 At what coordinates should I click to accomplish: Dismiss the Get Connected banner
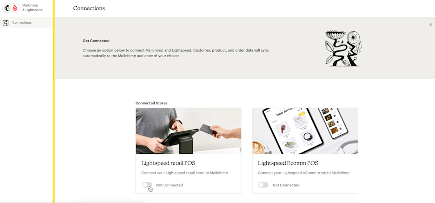[x=431, y=25]
